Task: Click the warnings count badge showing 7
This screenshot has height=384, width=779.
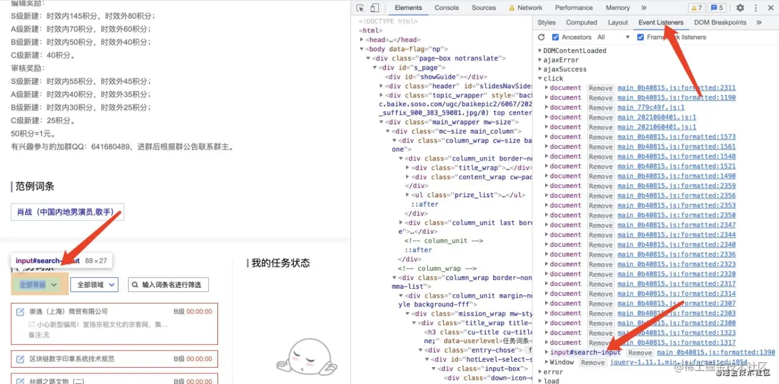Action: click(x=696, y=8)
